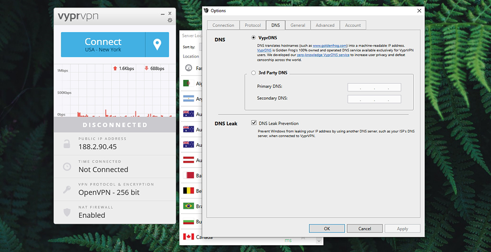
Task: Select the Bahrain flag in server list
Action: coord(189,175)
